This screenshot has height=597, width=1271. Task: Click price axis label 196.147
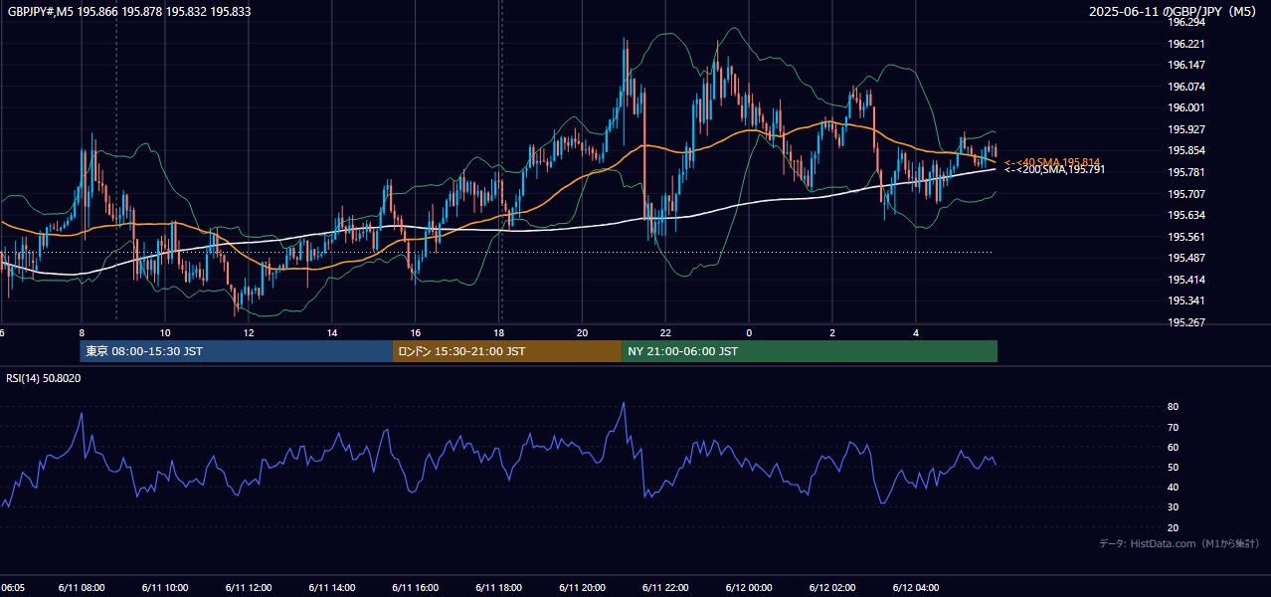(x=1185, y=65)
